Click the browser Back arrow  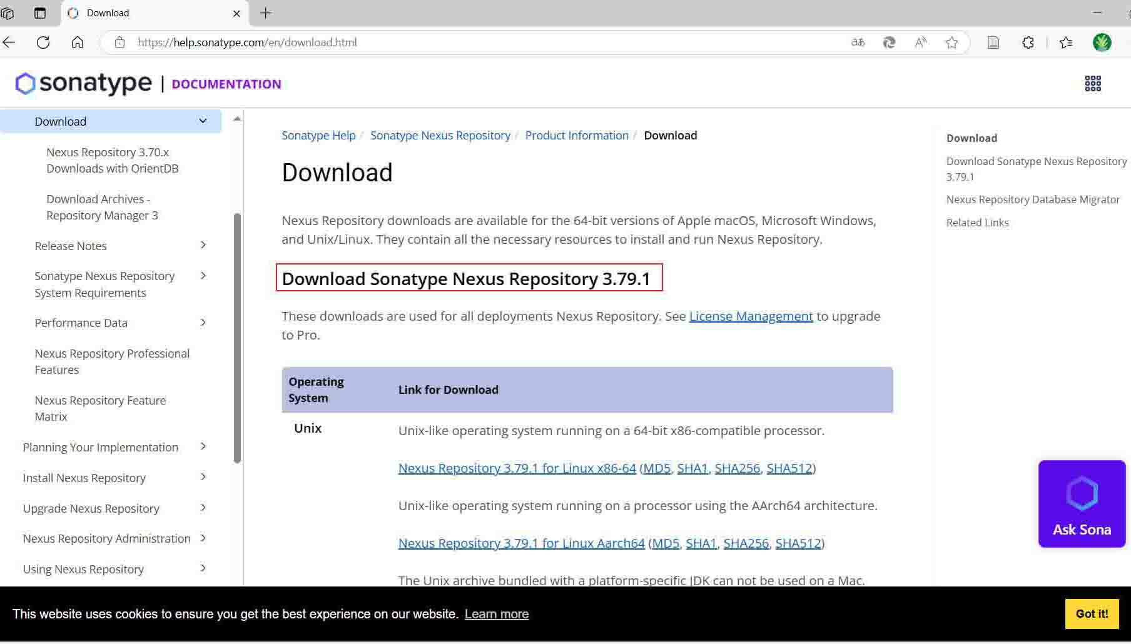pyautogui.click(x=9, y=43)
